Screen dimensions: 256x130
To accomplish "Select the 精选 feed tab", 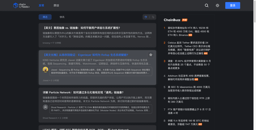I will (x=45, y=17).
